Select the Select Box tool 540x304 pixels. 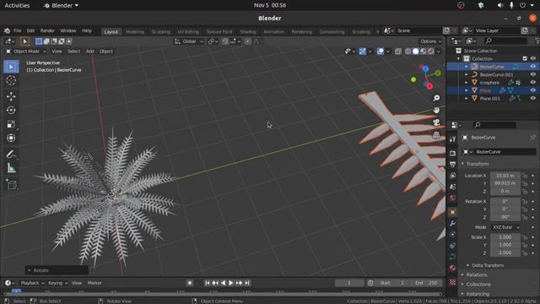(11, 67)
